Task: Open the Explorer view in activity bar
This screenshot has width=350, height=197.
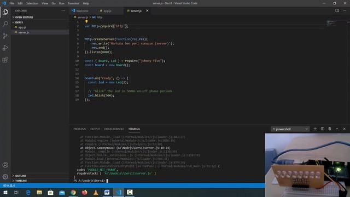Action: click(x=5, y=12)
